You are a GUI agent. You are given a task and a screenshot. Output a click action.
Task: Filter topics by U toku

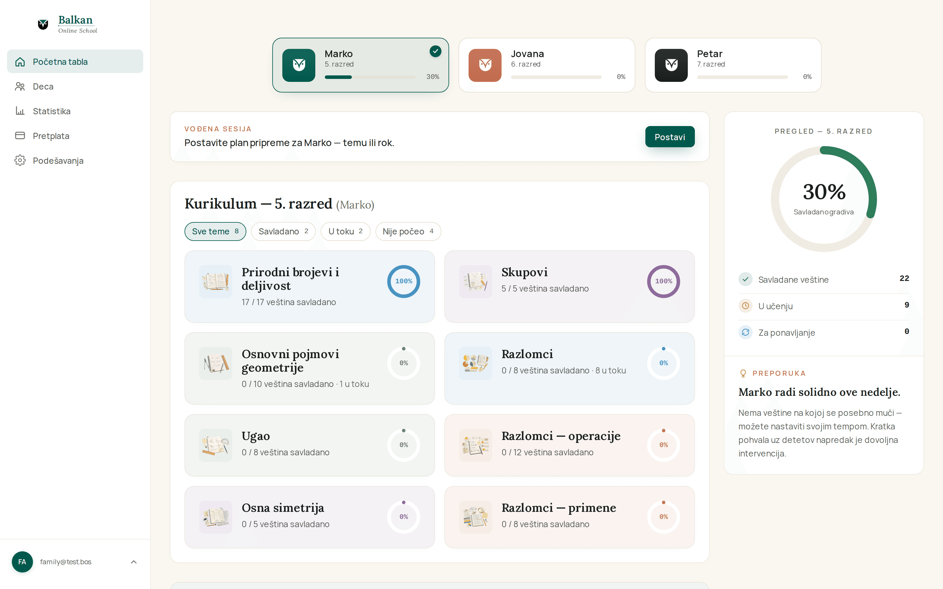tap(345, 231)
